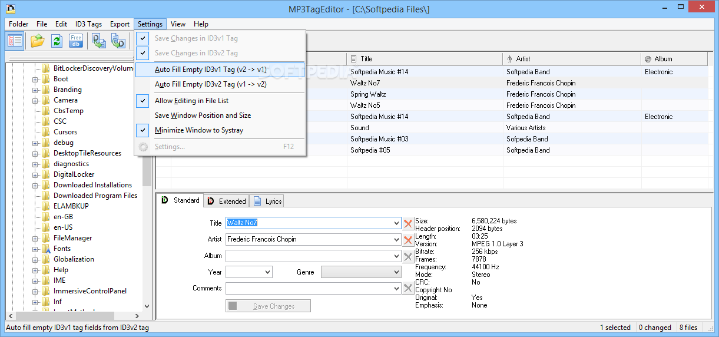Screen dimensions: 719x337
Task: Enable Auto Fill Empty ID3v1 Tag
Action: pyautogui.click(x=220, y=70)
